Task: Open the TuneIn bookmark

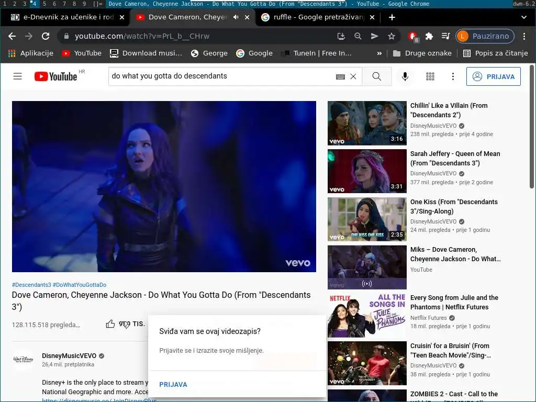Action: 316,53
